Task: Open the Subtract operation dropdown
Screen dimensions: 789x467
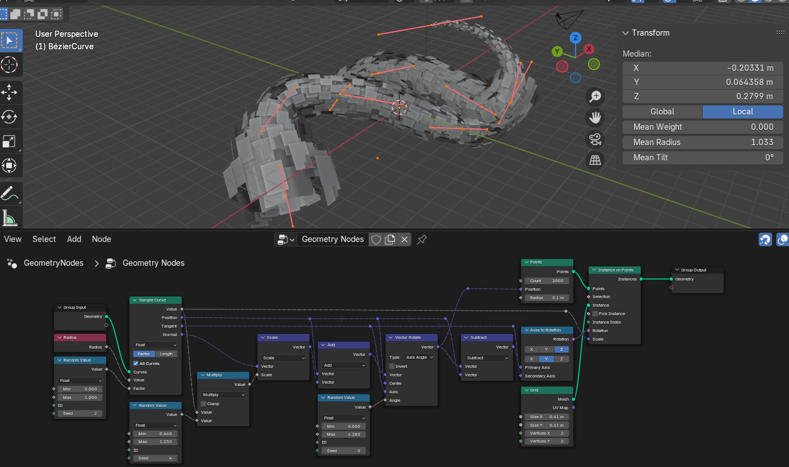Action: 487,358
